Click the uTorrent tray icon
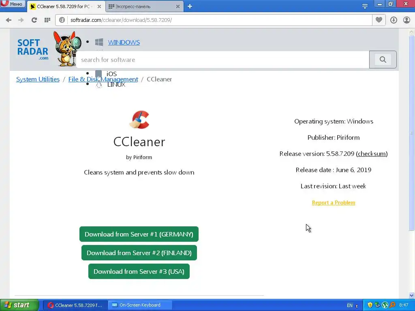Image resolution: width=415 pixels, height=311 pixels. [385, 305]
